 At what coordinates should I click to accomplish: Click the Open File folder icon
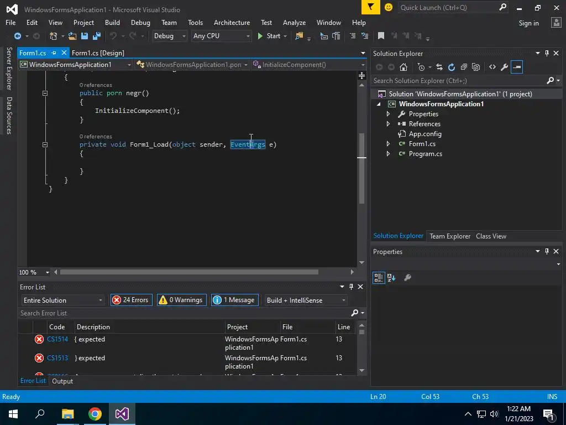click(72, 36)
